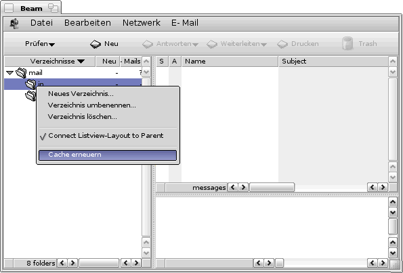Click the Neu envelope icon
Viewport: 403px width, 273px height.
point(96,44)
